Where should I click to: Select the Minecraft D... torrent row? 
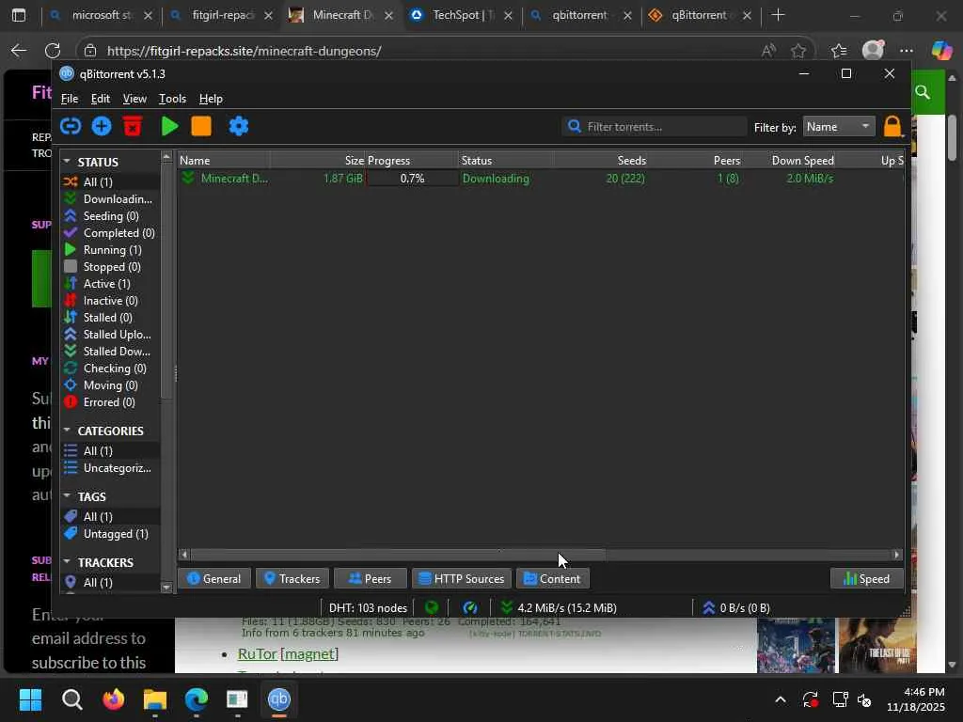click(541, 179)
